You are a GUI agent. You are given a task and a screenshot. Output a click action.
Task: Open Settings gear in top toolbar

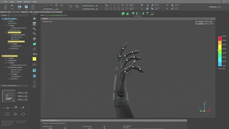33,6
